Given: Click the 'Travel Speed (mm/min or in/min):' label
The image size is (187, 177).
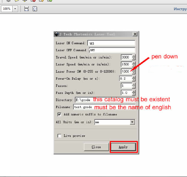Looking at the screenshot, I should 84,57.
